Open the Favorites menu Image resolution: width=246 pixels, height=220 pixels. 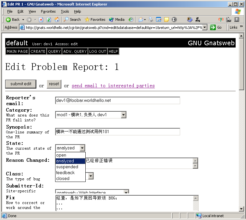[48, 11]
